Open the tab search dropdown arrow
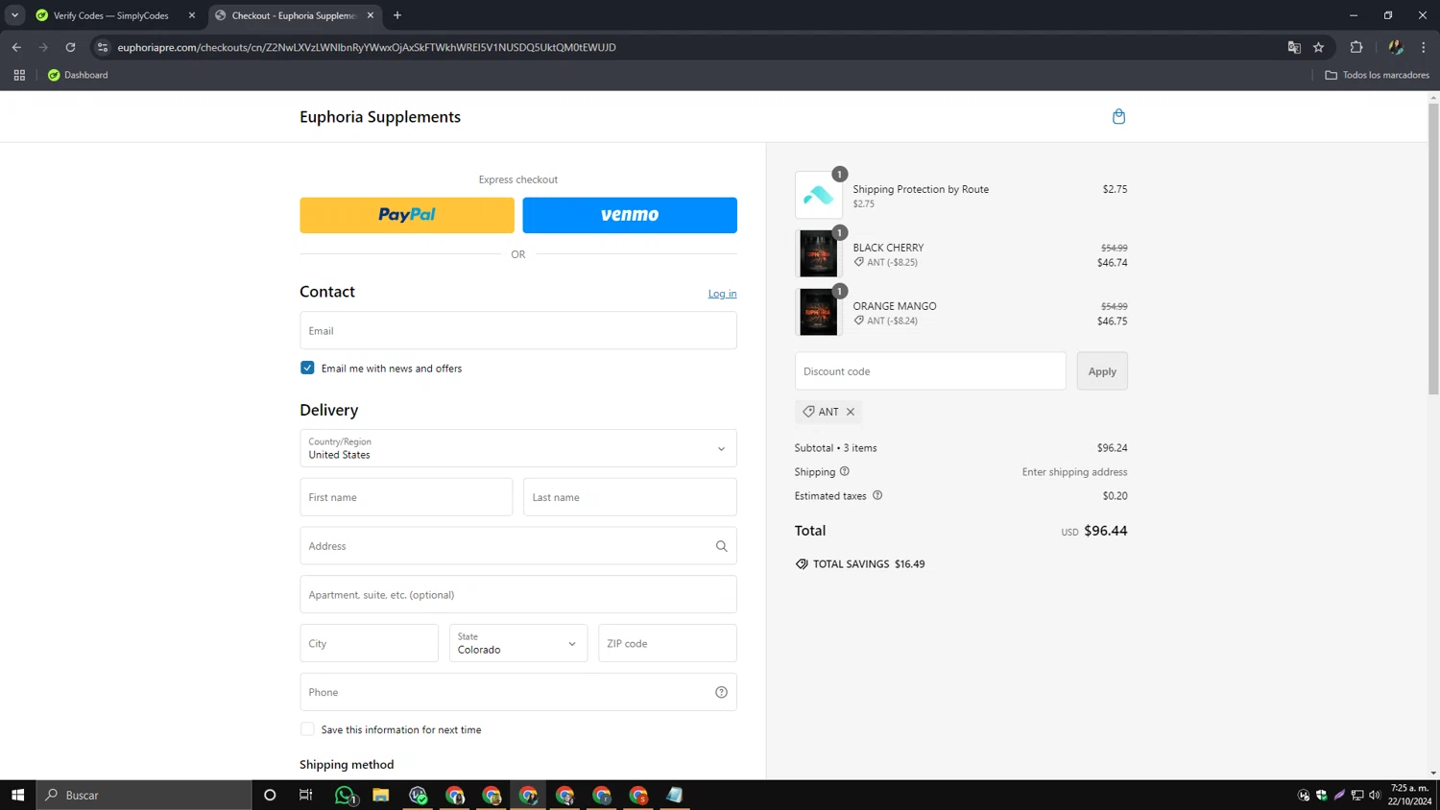The width and height of the screenshot is (1440, 810). pos(14,15)
